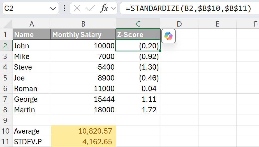Click in the formula bar with STANDARDIZE formula
This screenshot has width=259, height=147.
pyautogui.click(x=189, y=8)
